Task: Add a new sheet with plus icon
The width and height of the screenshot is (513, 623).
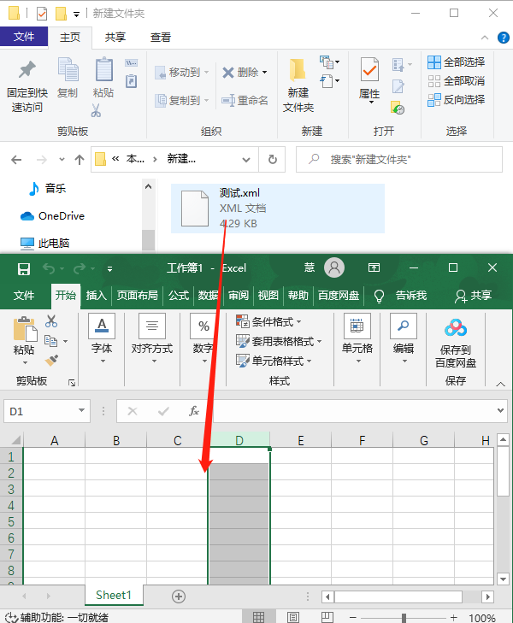Action: click(x=179, y=596)
